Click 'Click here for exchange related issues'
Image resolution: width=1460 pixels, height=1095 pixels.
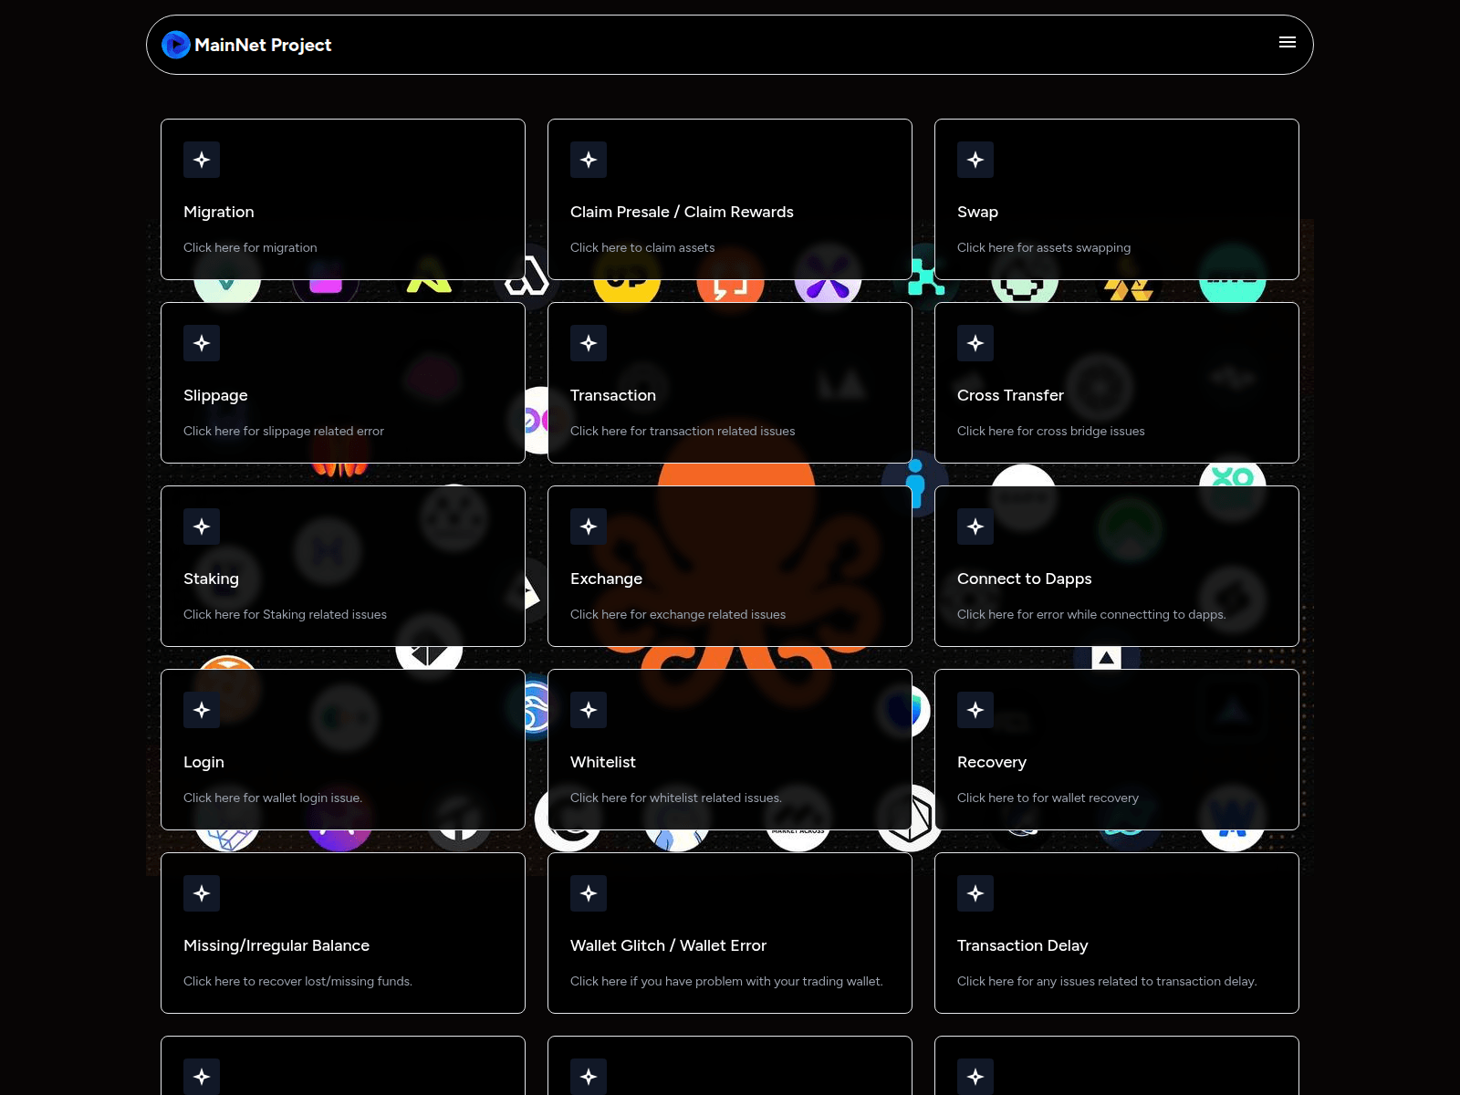coord(678,614)
